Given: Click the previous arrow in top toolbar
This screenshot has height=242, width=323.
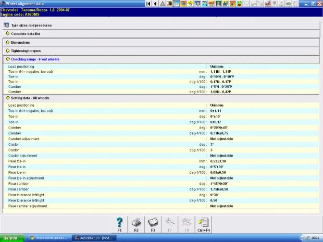Looking at the screenshot, I should (155, 4).
